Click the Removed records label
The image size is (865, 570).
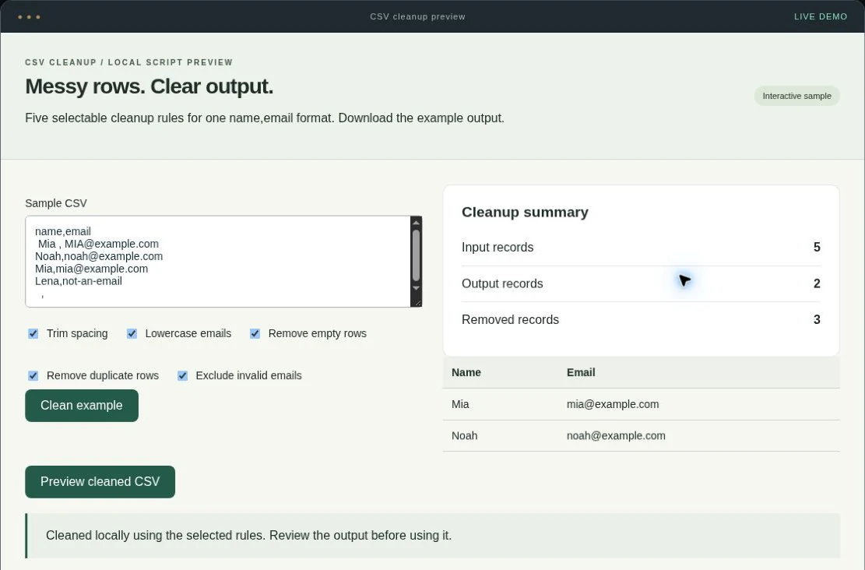510,319
